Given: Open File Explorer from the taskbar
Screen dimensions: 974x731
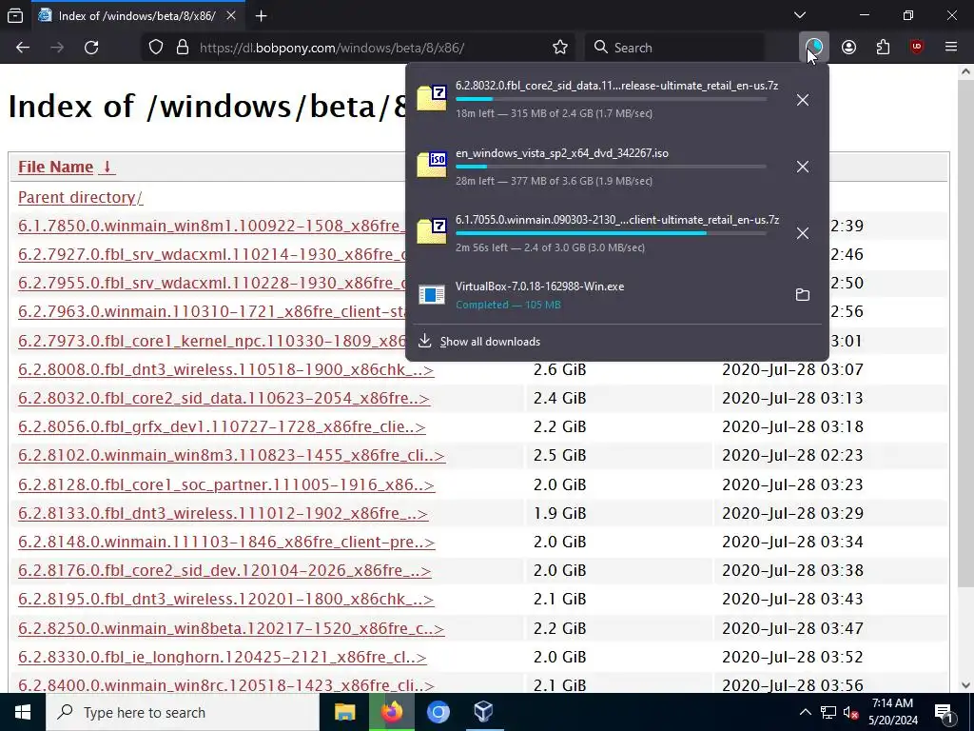Looking at the screenshot, I should click(344, 712).
